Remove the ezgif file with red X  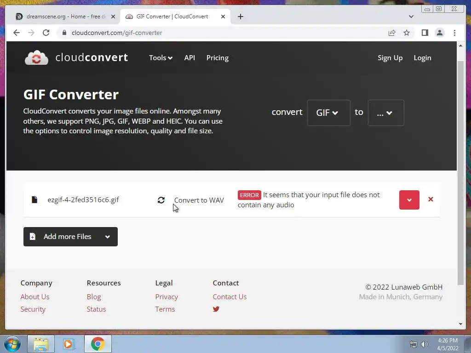(431, 199)
